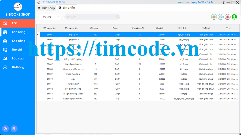Select product code SP007
Image resolution: width=241 pixels, height=135 pixels.
50,64
